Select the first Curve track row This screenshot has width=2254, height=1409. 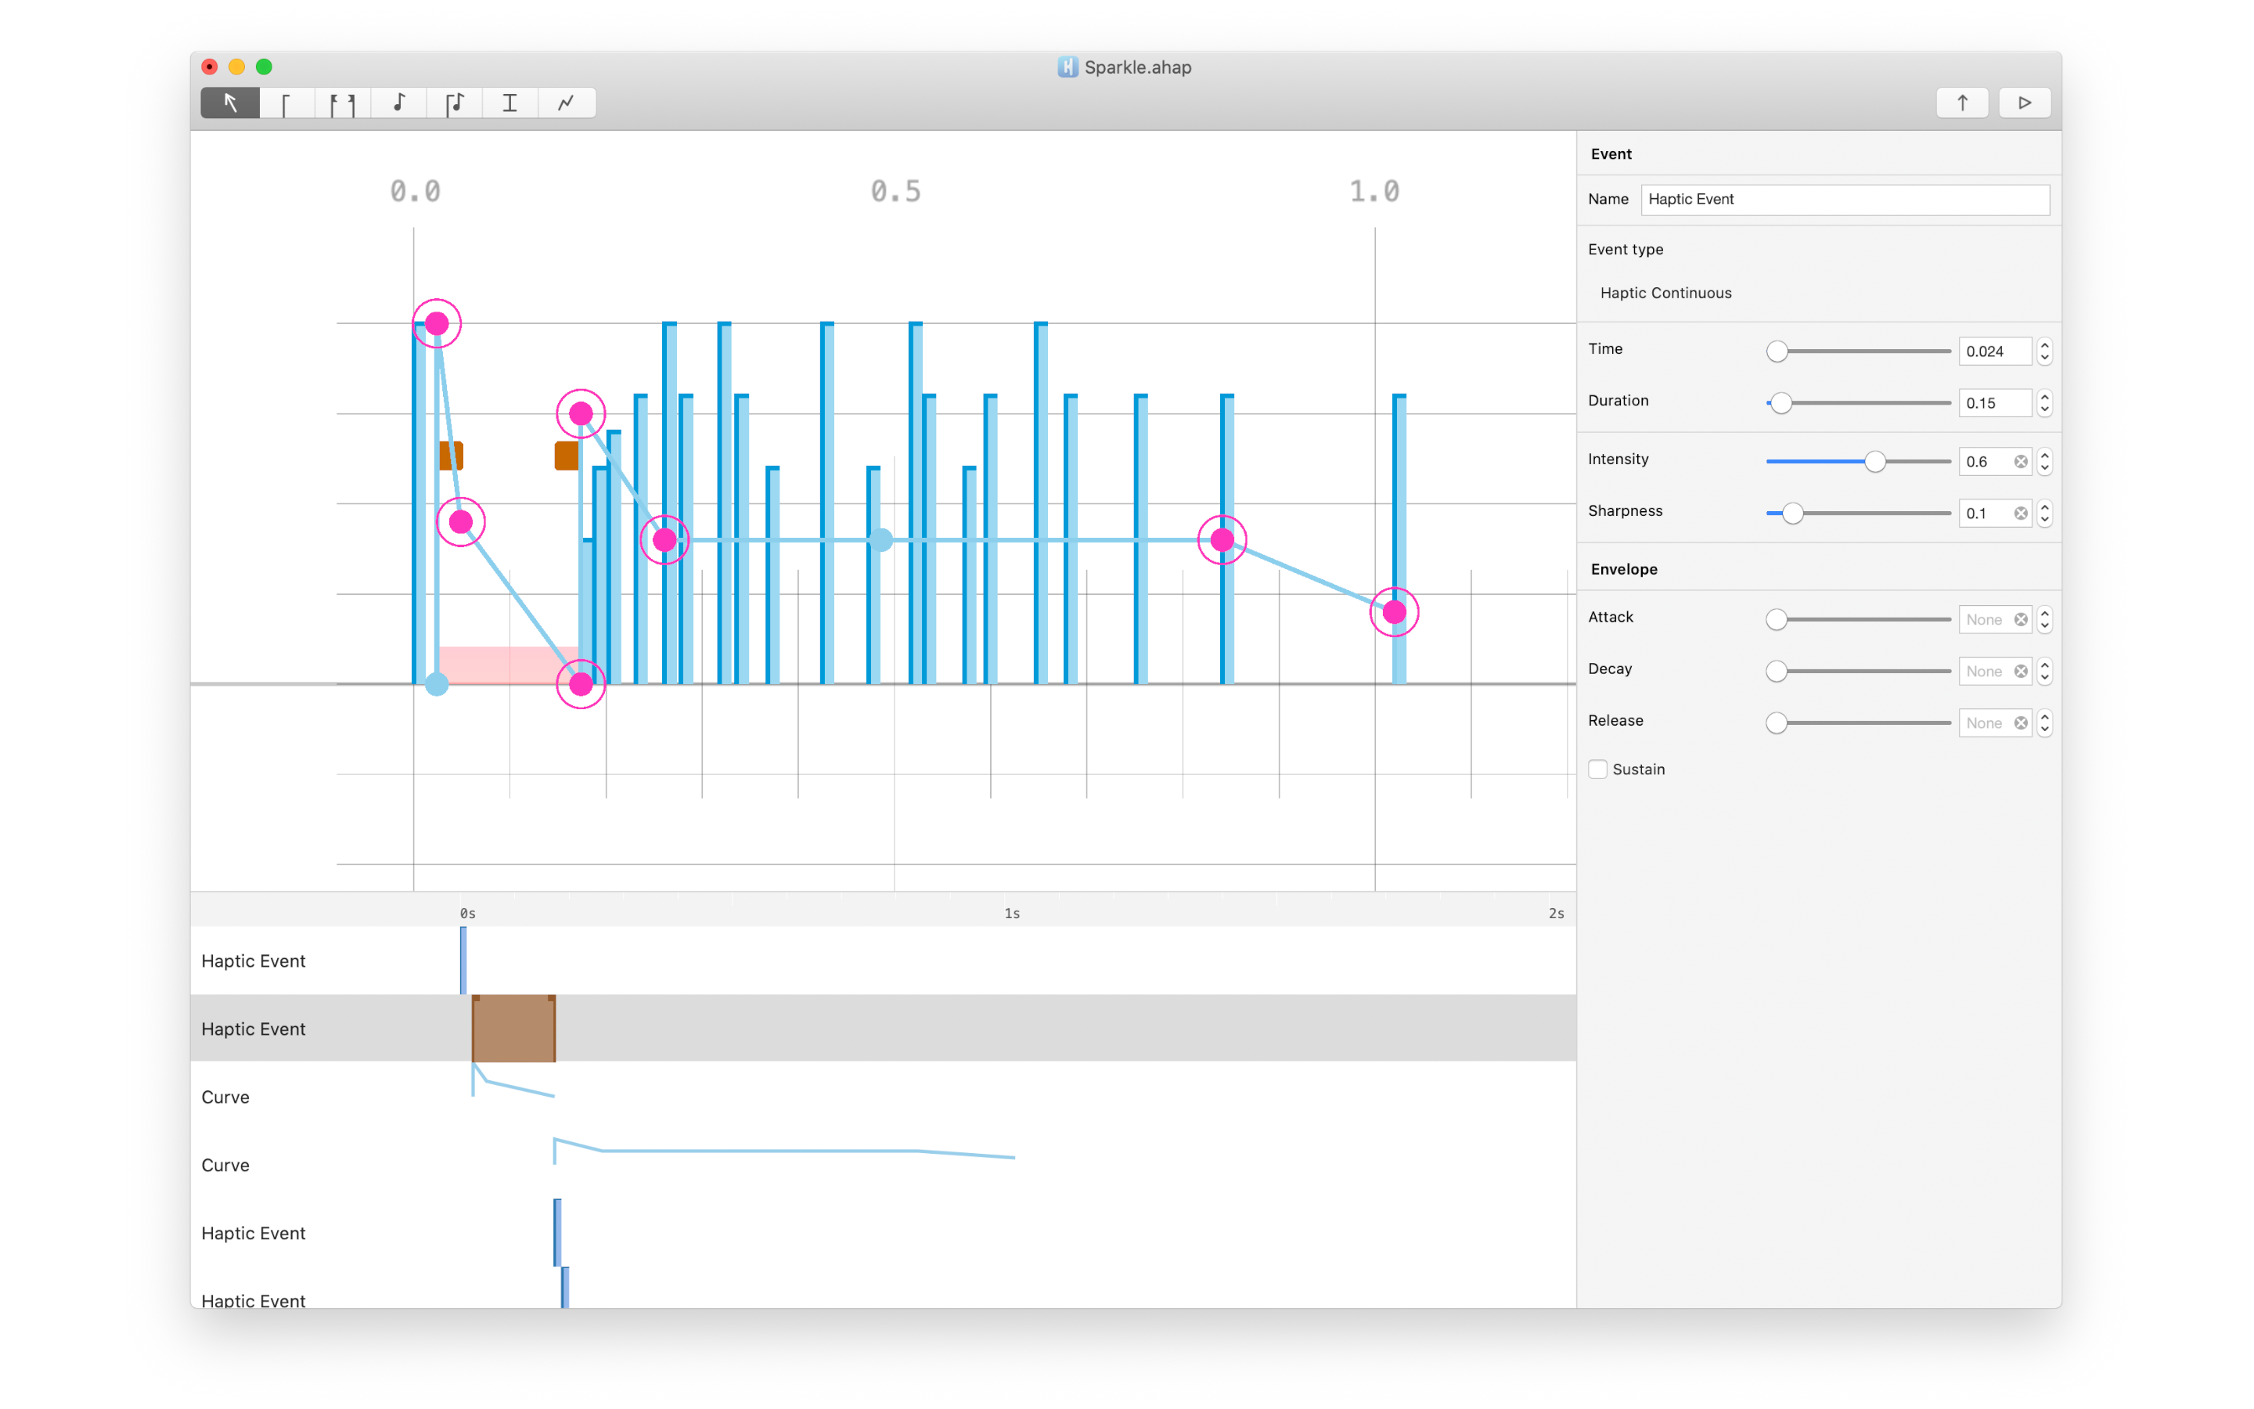point(225,1097)
